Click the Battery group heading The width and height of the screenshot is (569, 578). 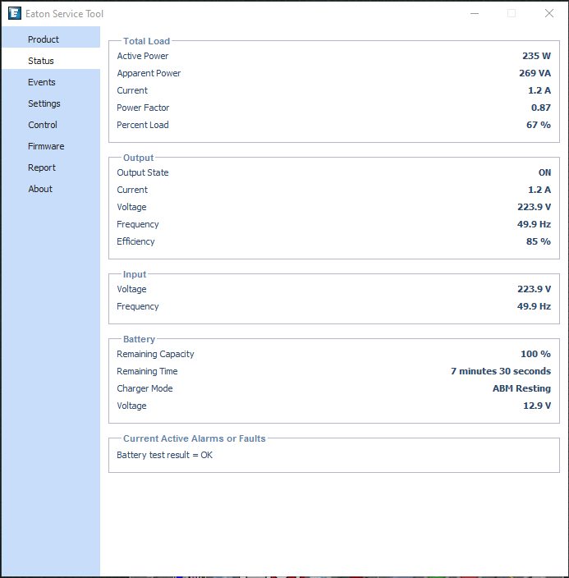pyautogui.click(x=139, y=339)
